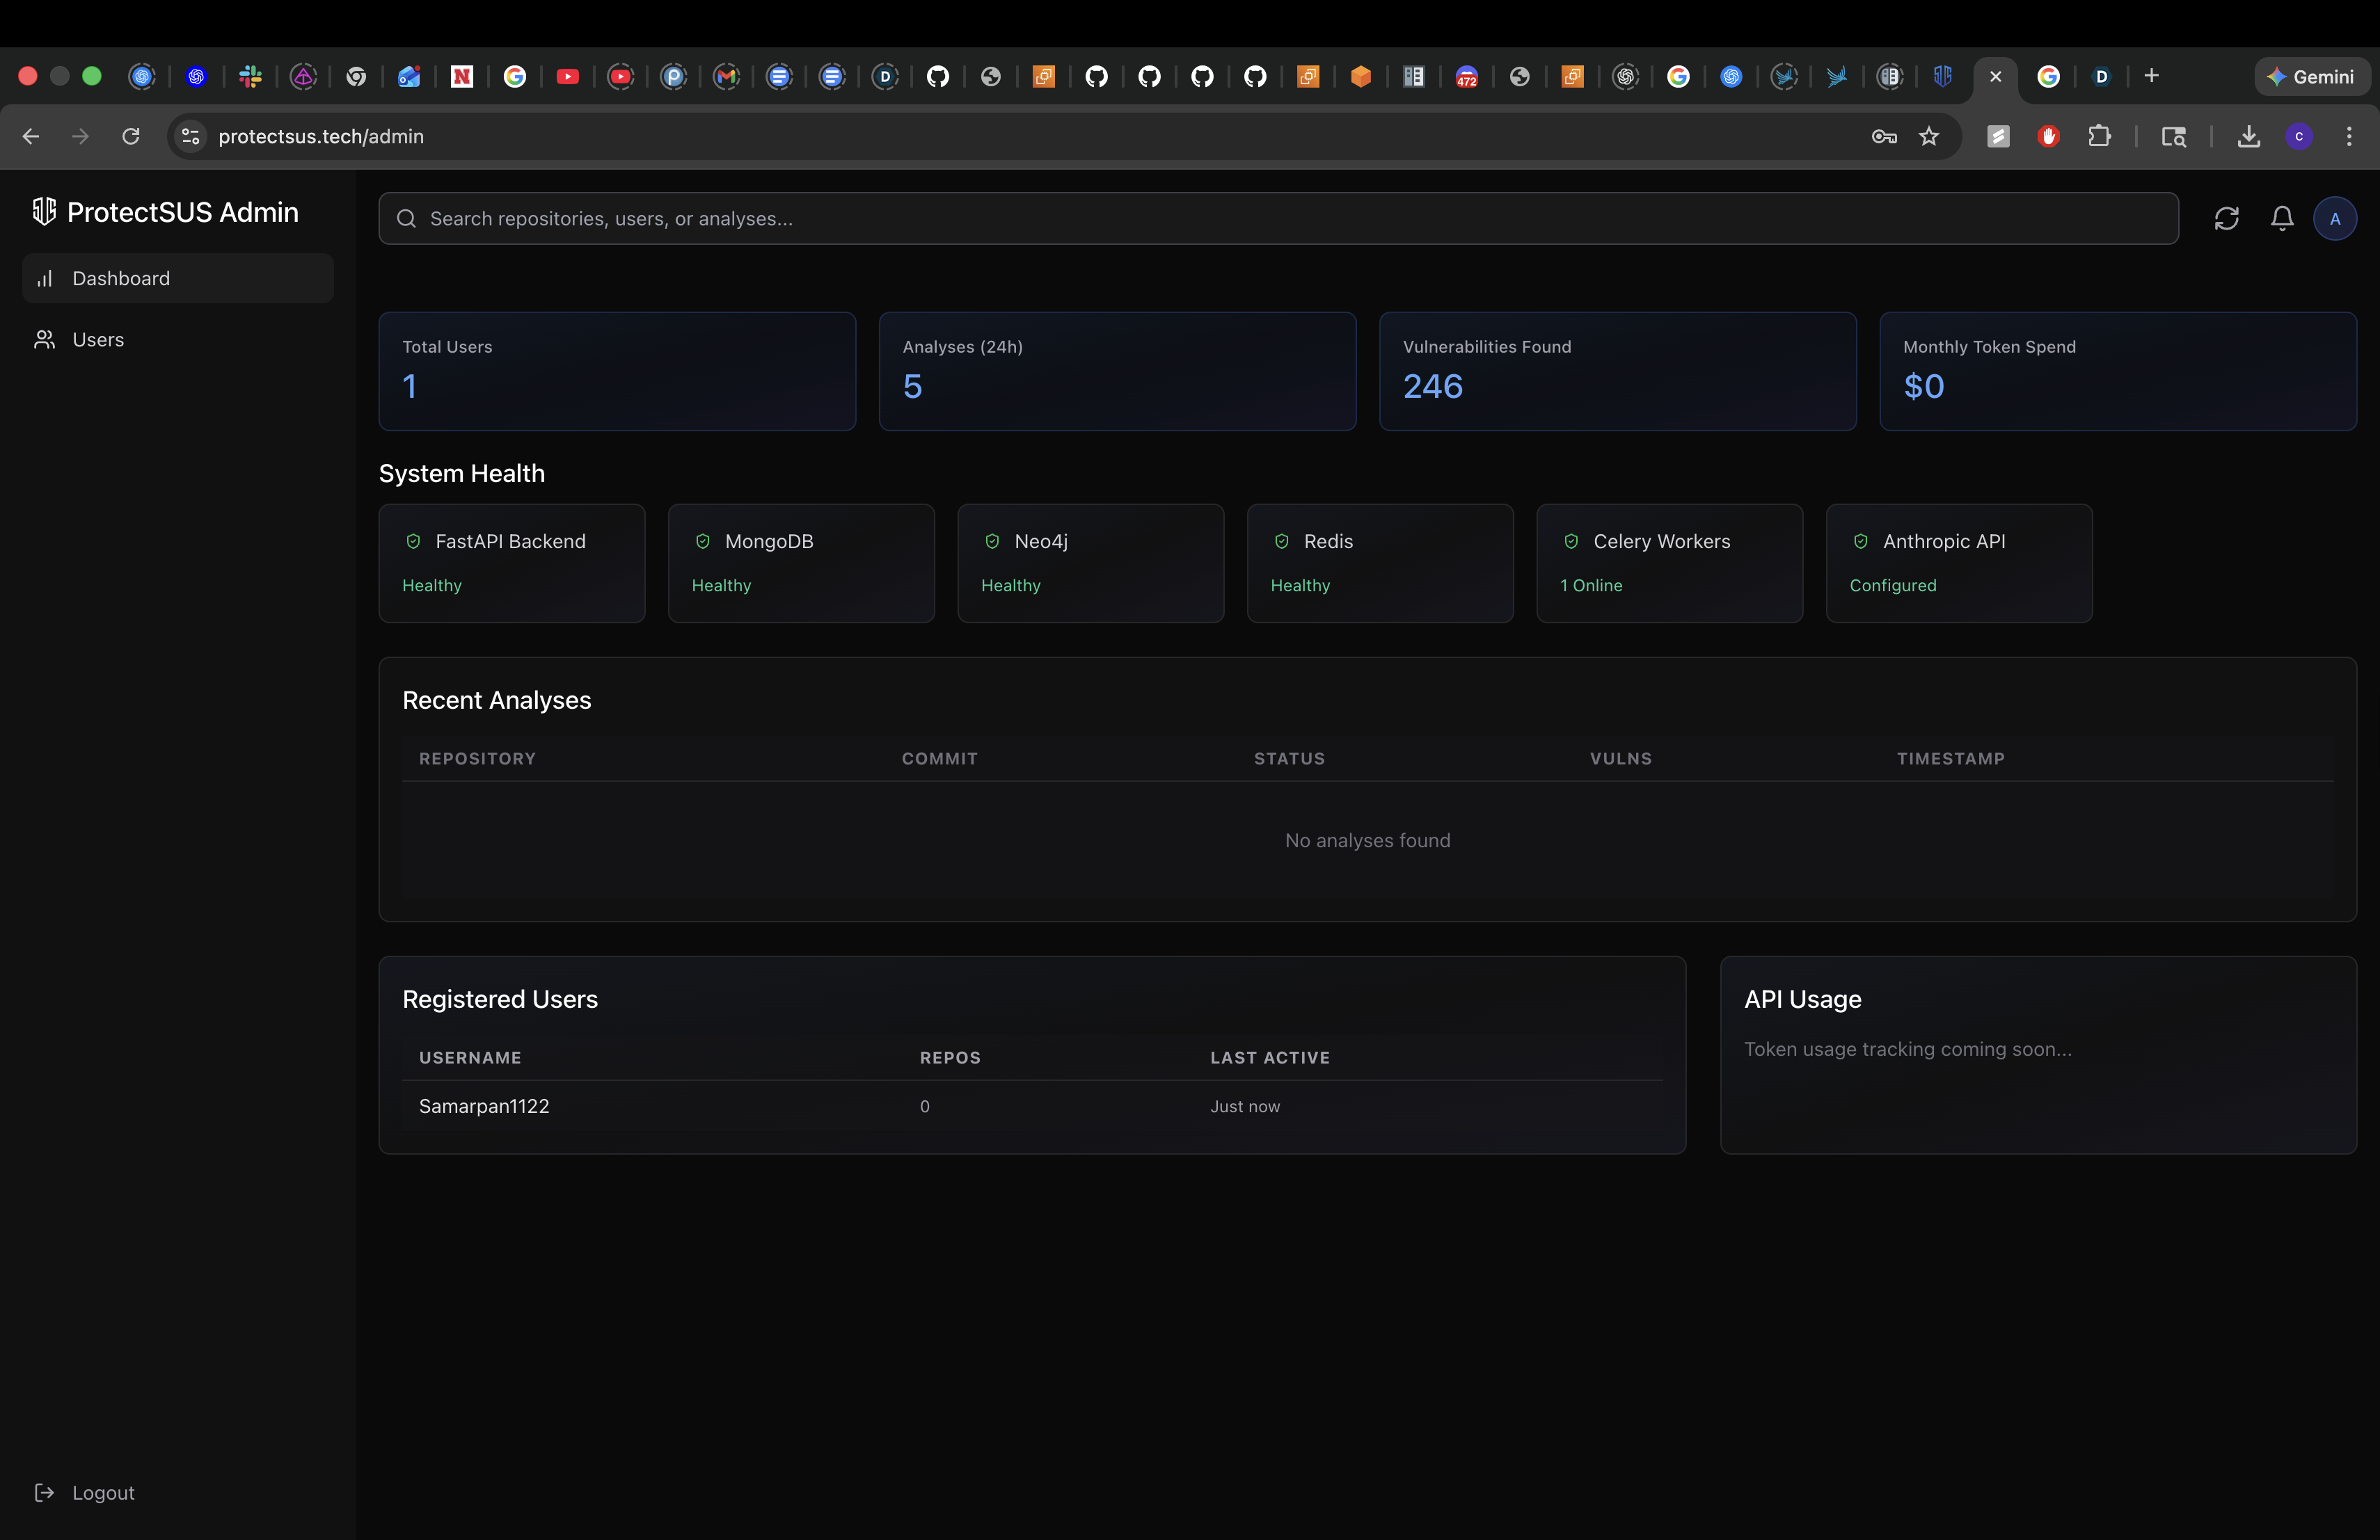This screenshot has height=1540, width=2380.
Task: Focus the search repositories input field
Action: 1290,219
